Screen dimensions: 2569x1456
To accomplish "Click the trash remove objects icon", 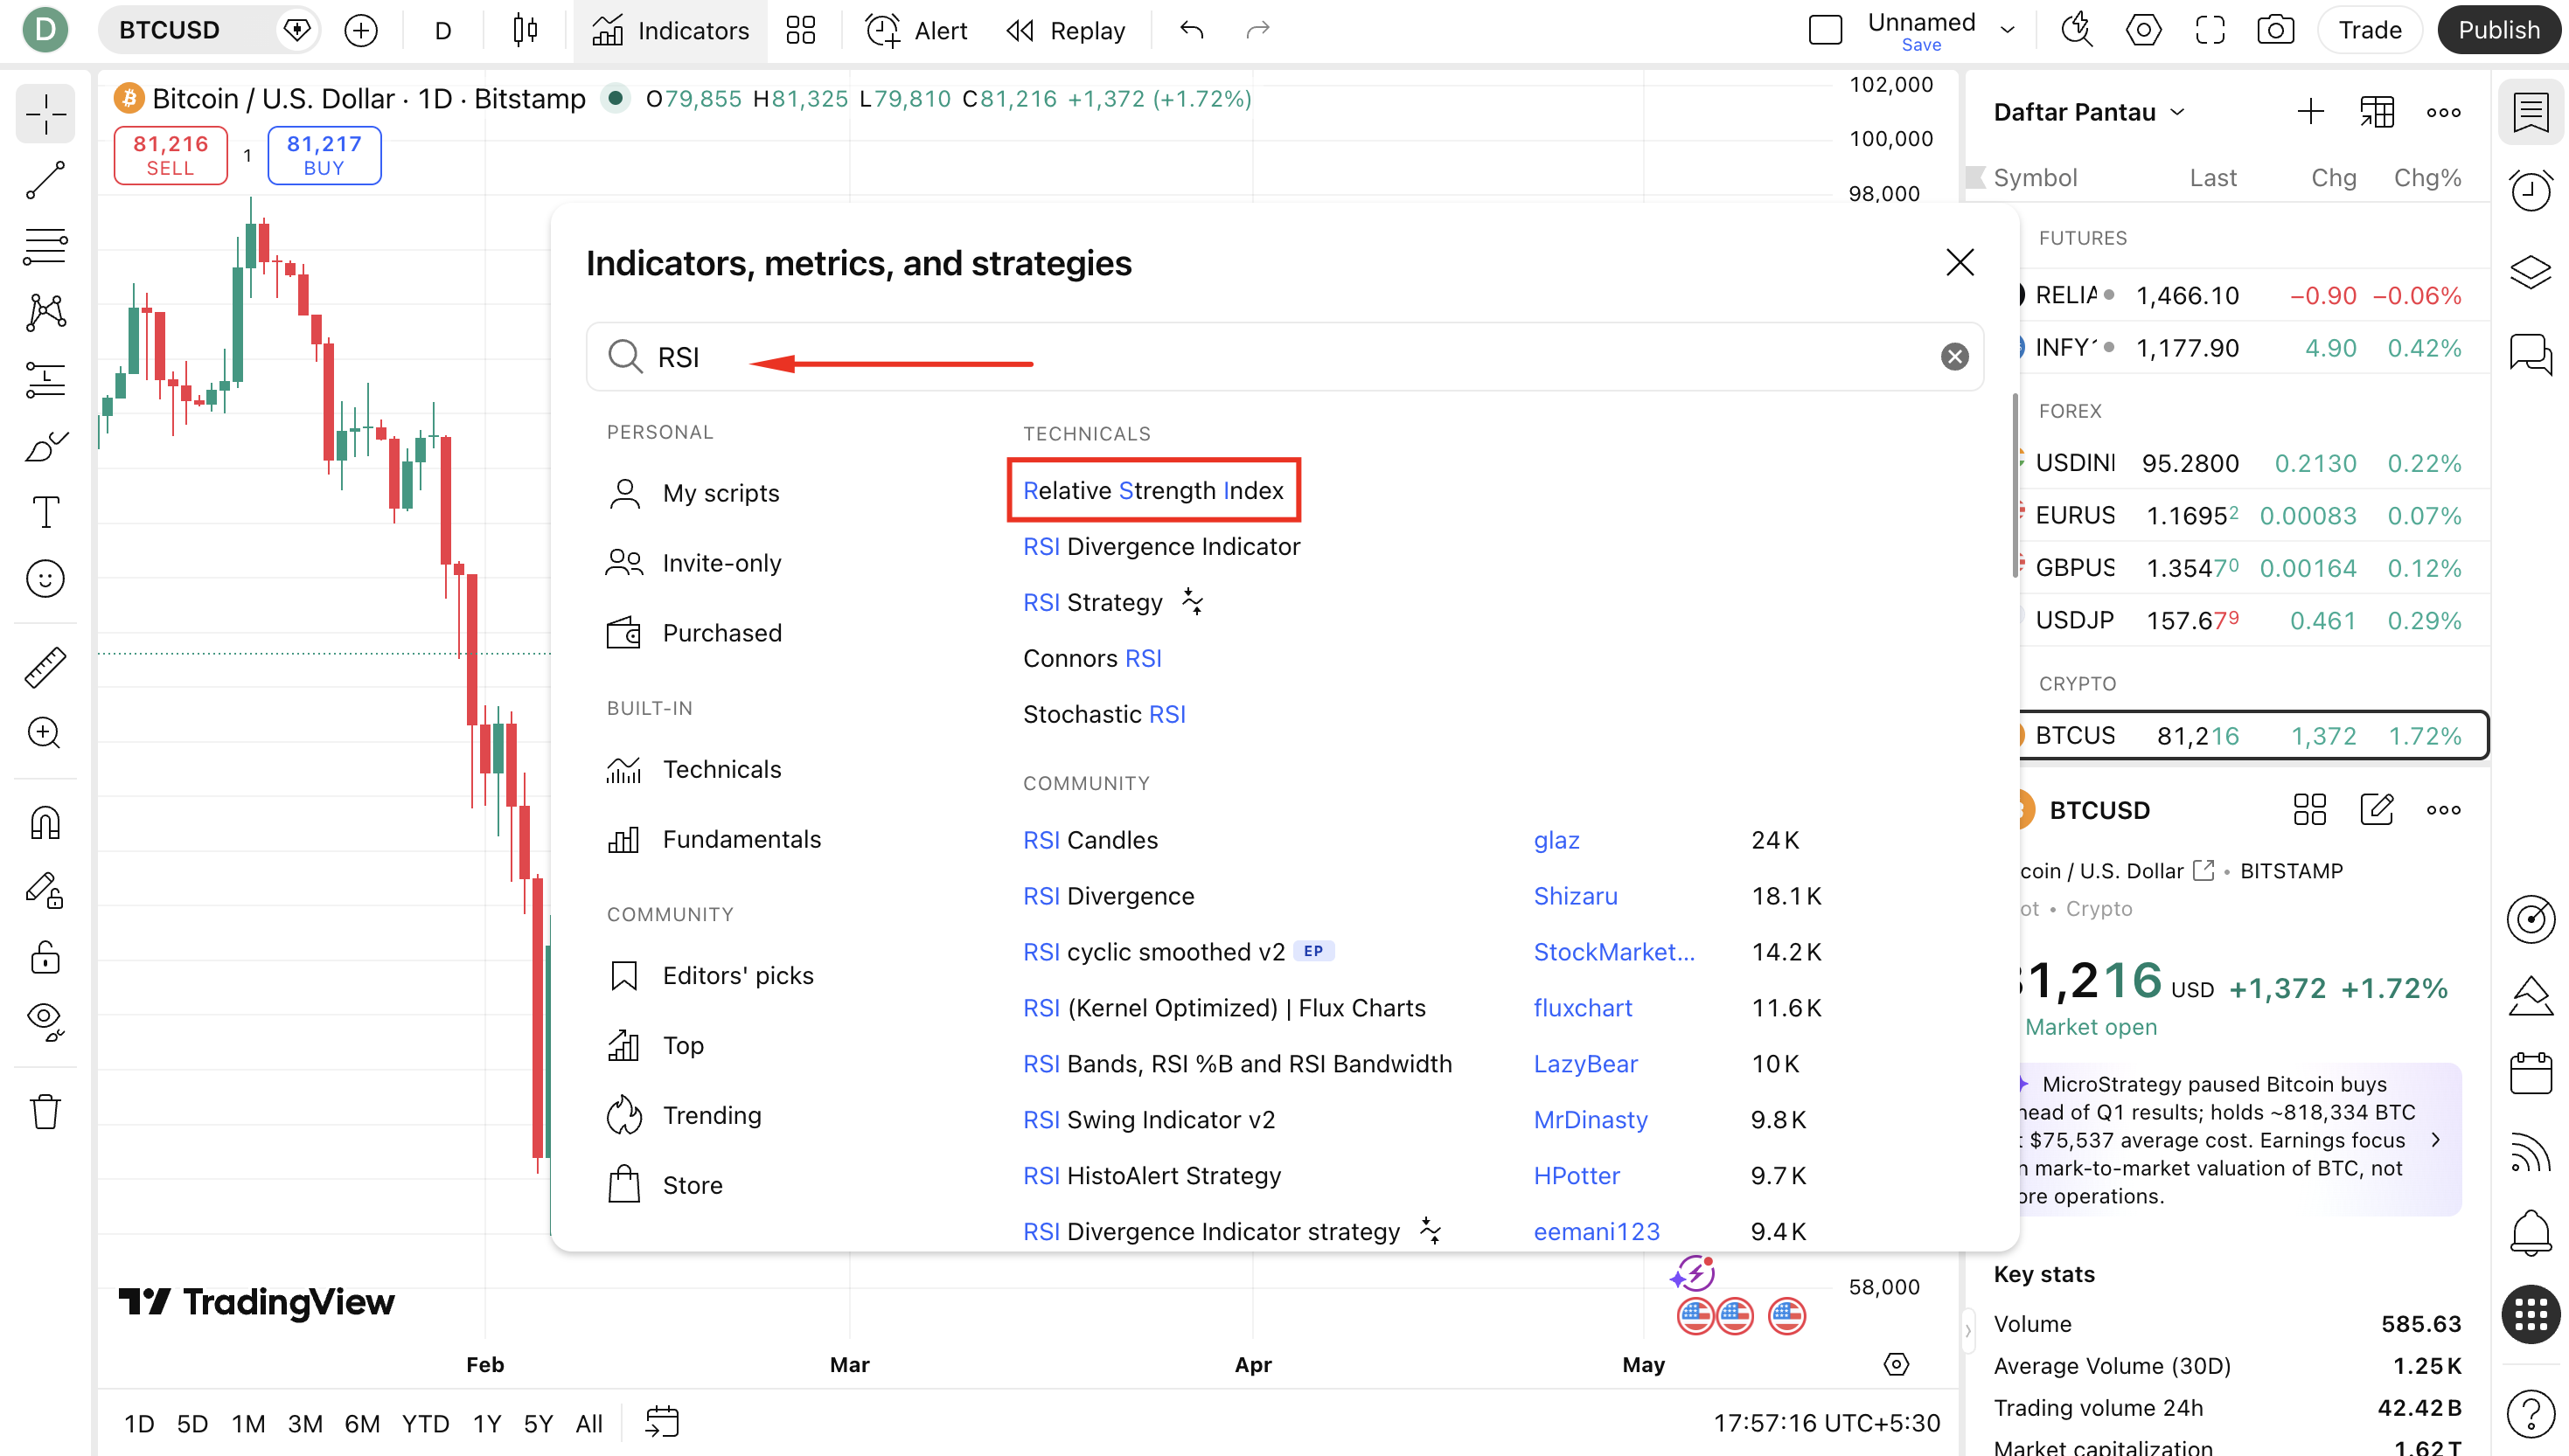I will pos(45,1111).
